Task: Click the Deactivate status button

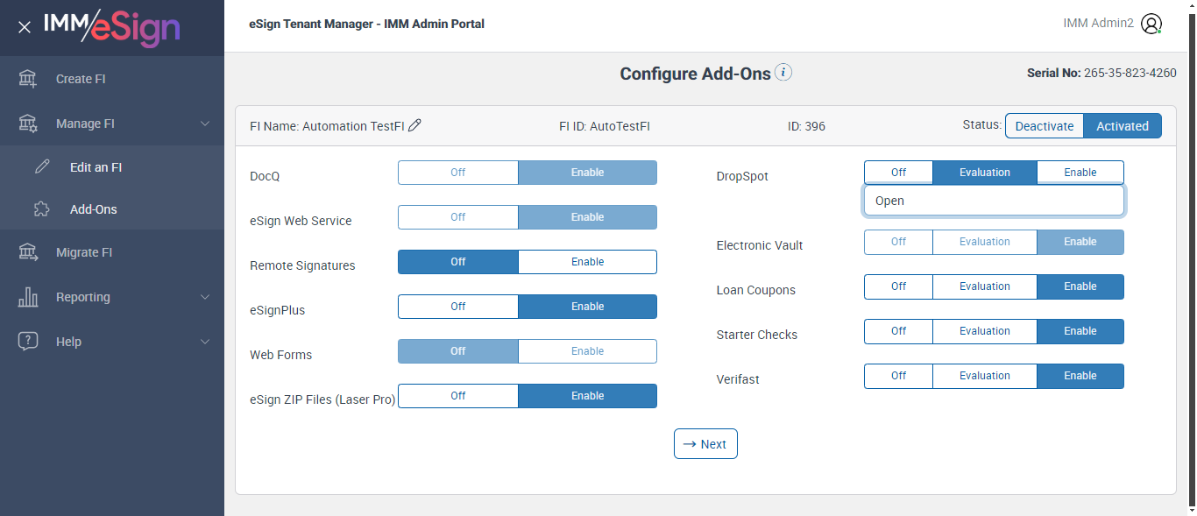Action: (1044, 126)
